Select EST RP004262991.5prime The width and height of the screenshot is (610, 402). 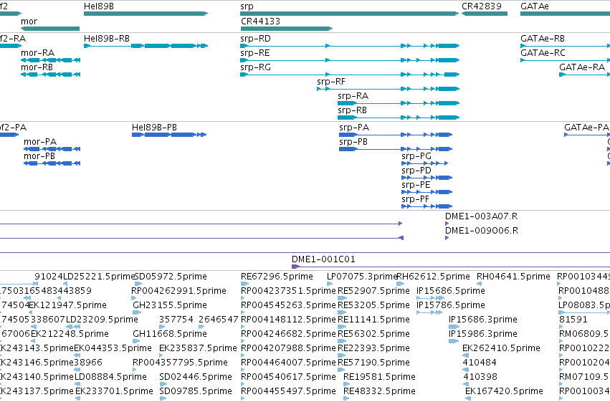tap(133, 298)
